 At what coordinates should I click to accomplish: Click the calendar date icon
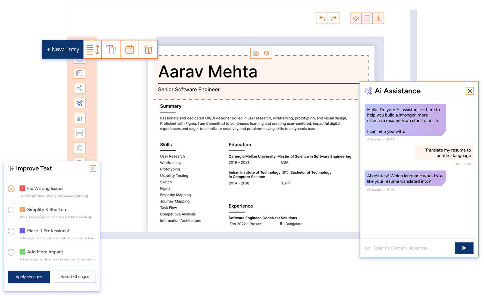click(x=130, y=49)
